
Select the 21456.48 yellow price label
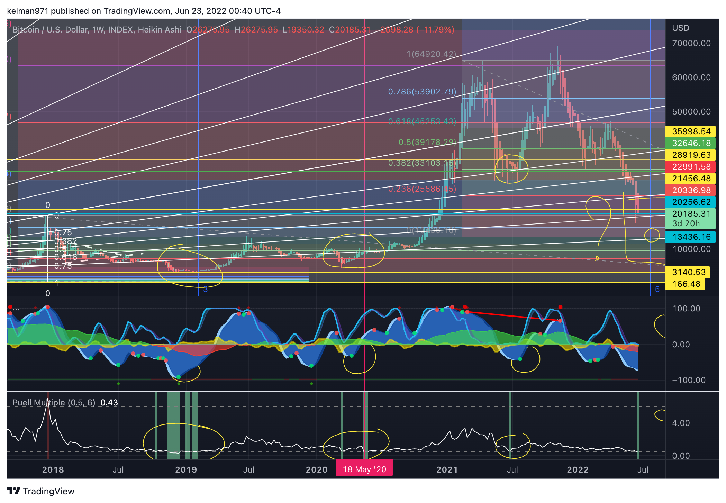point(690,179)
